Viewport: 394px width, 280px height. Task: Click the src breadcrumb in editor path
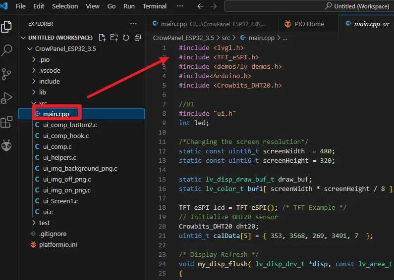[x=226, y=38]
